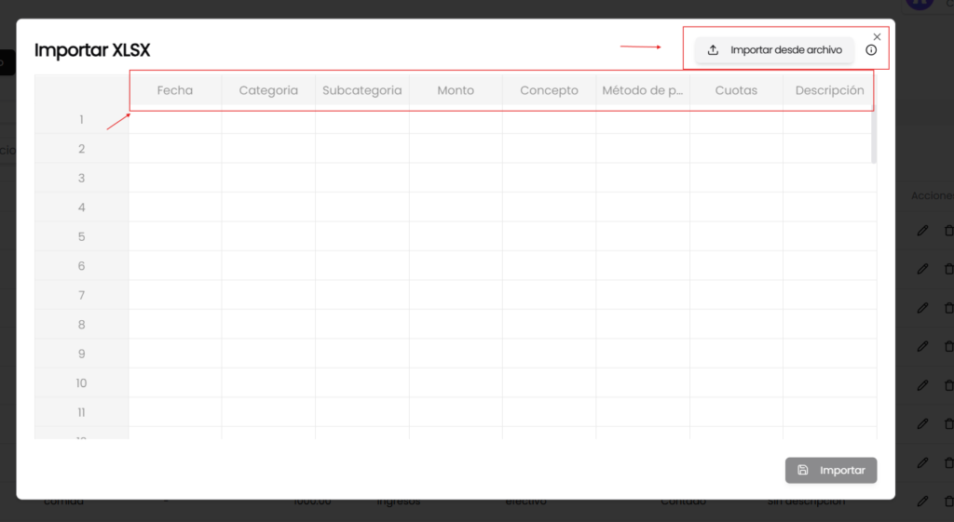Screen dimensions: 954x522
Task: Click Importar desde archivo button
Action: tap(774, 50)
